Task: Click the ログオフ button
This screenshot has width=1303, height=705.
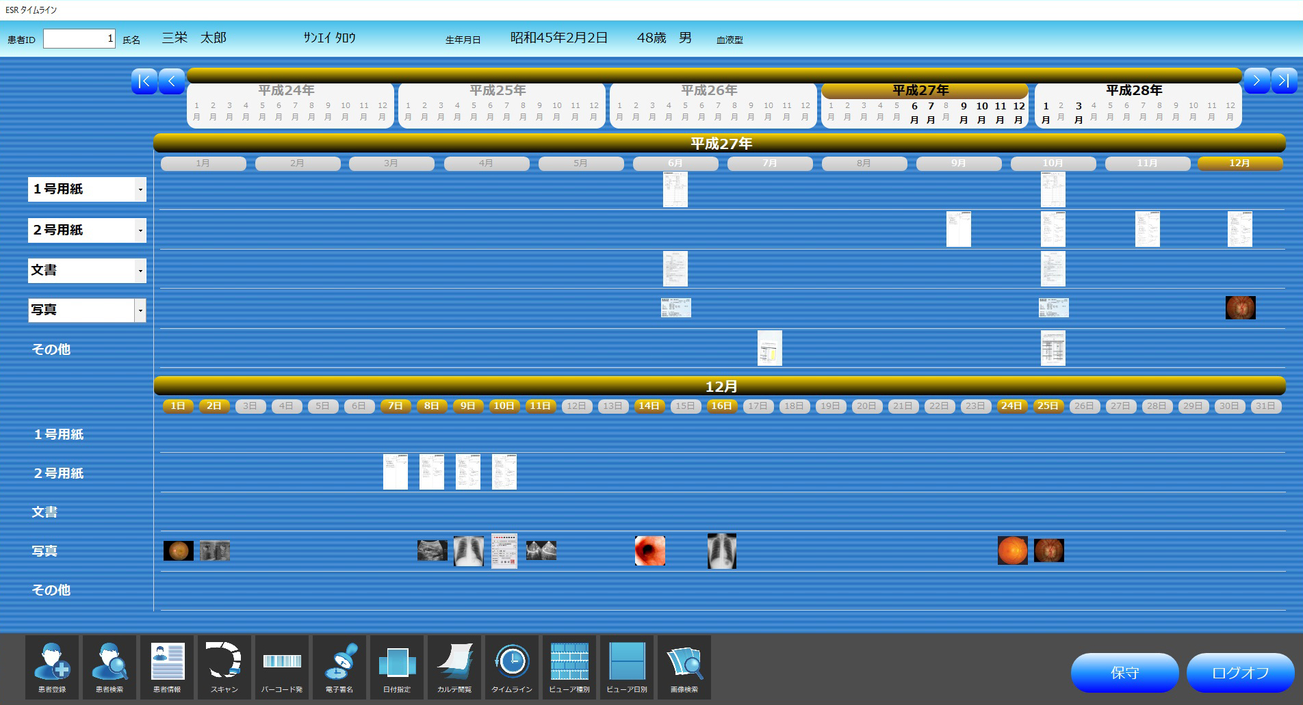Action: tap(1240, 673)
